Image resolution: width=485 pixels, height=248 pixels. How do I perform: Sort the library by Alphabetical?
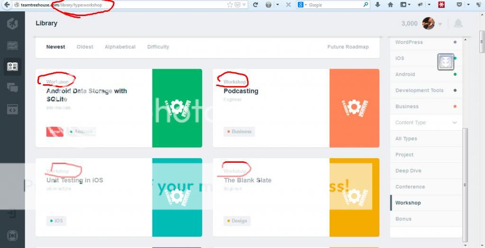120,47
